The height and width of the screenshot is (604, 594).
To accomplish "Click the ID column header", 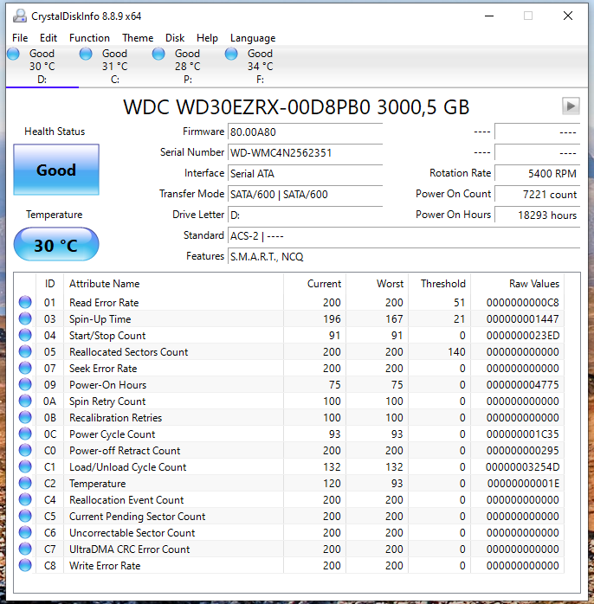I will pos(49,284).
